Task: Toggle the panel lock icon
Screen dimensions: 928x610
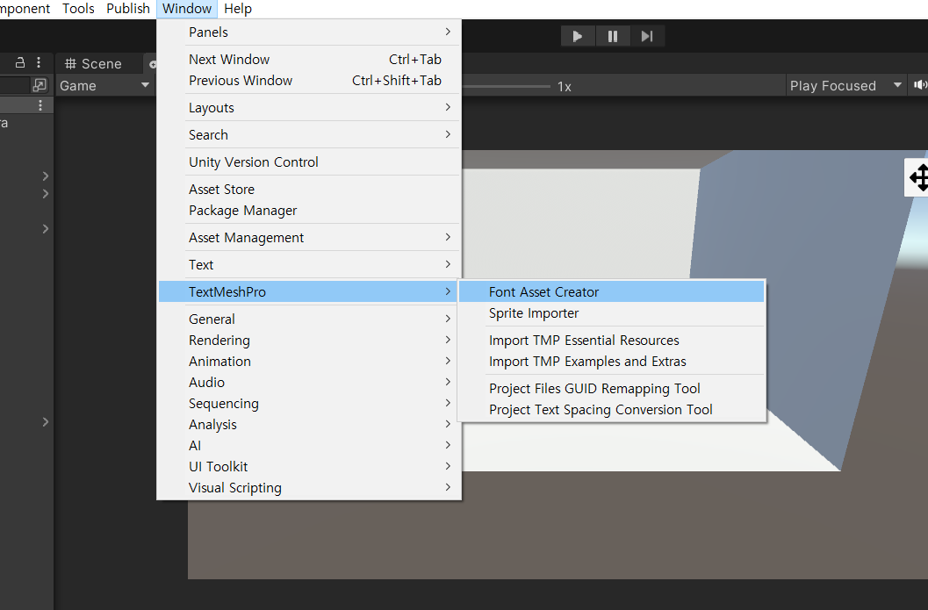Action: click(x=20, y=62)
